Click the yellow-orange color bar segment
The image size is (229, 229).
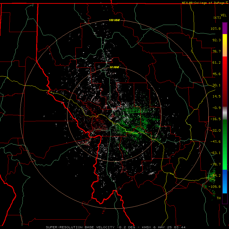tap(225, 45)
